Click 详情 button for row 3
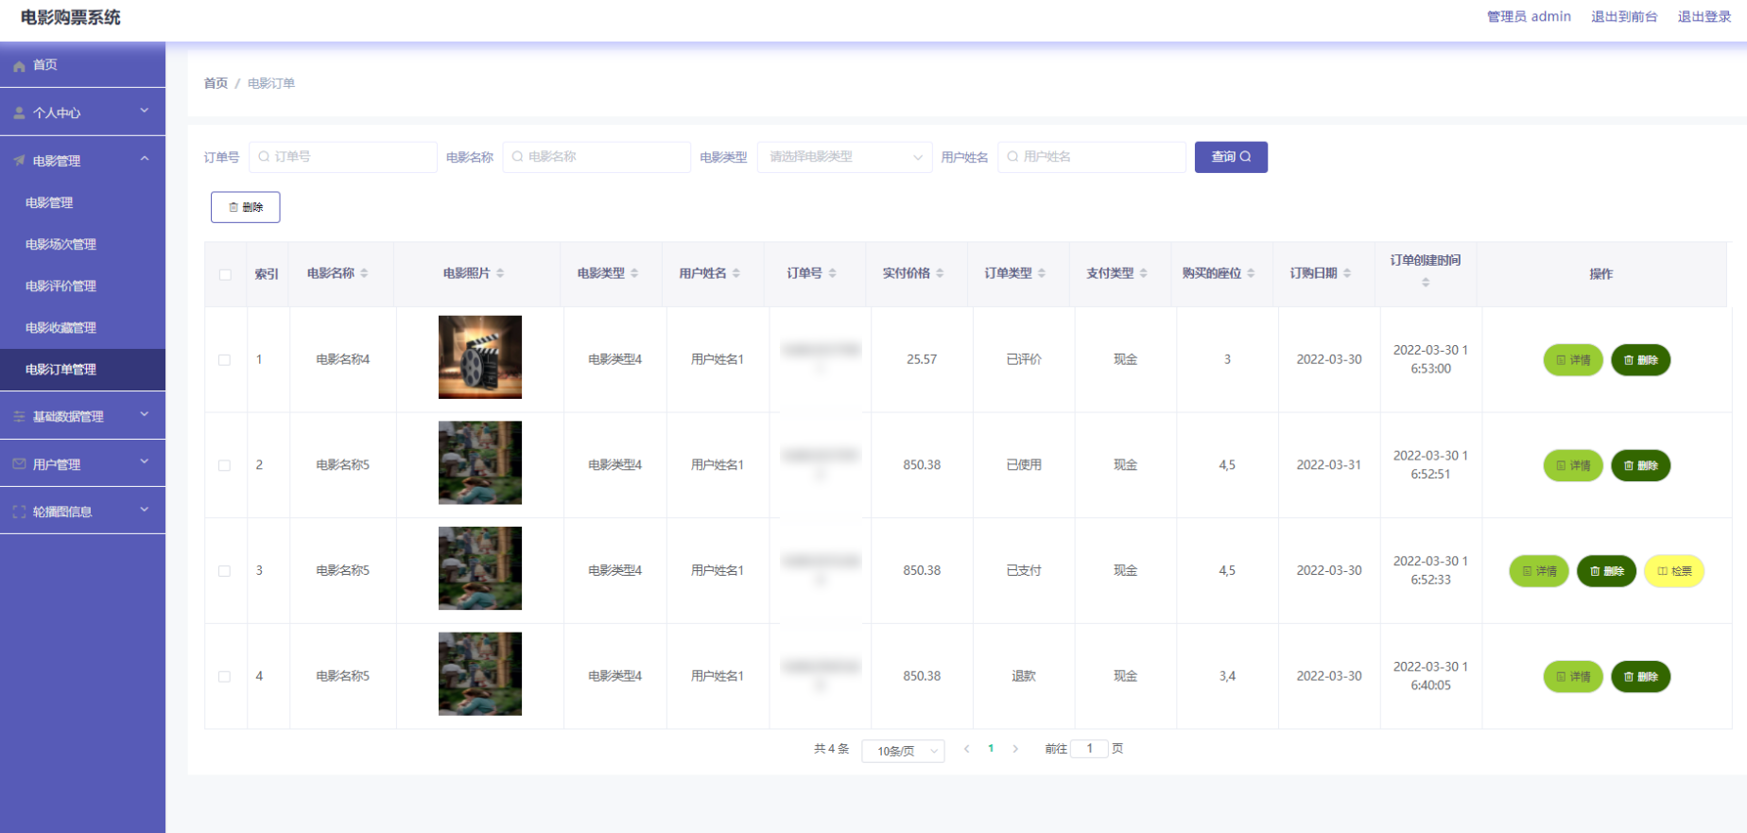This screenshot has height=833, width=1747. (x=1539, y=571)
